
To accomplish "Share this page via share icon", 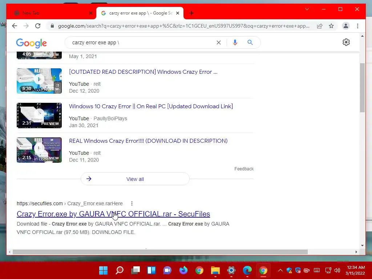I will click(x=320, y=26).
